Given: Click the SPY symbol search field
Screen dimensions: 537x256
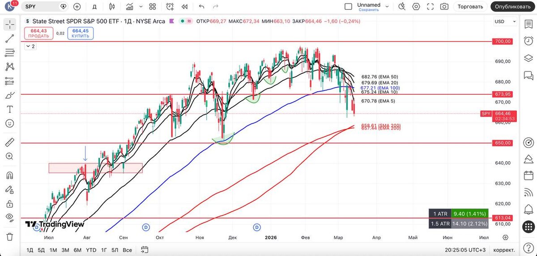Looking at the screenshot, I should pos(46,7).
